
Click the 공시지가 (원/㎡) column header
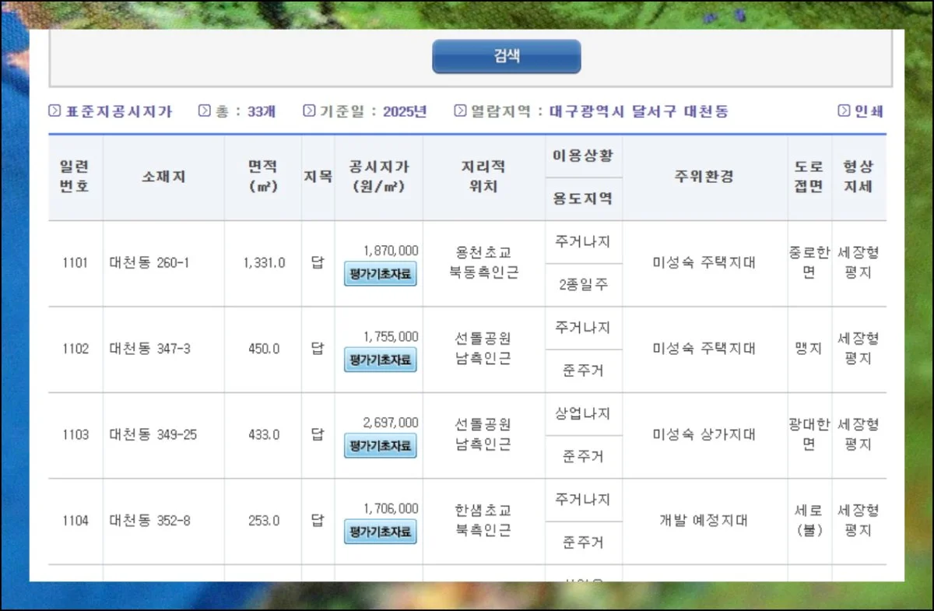point(379,177)
